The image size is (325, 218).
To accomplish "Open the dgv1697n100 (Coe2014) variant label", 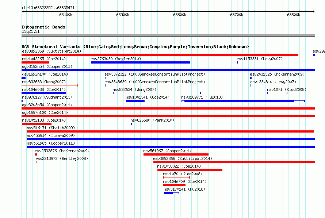I will (x=45, y=112).
